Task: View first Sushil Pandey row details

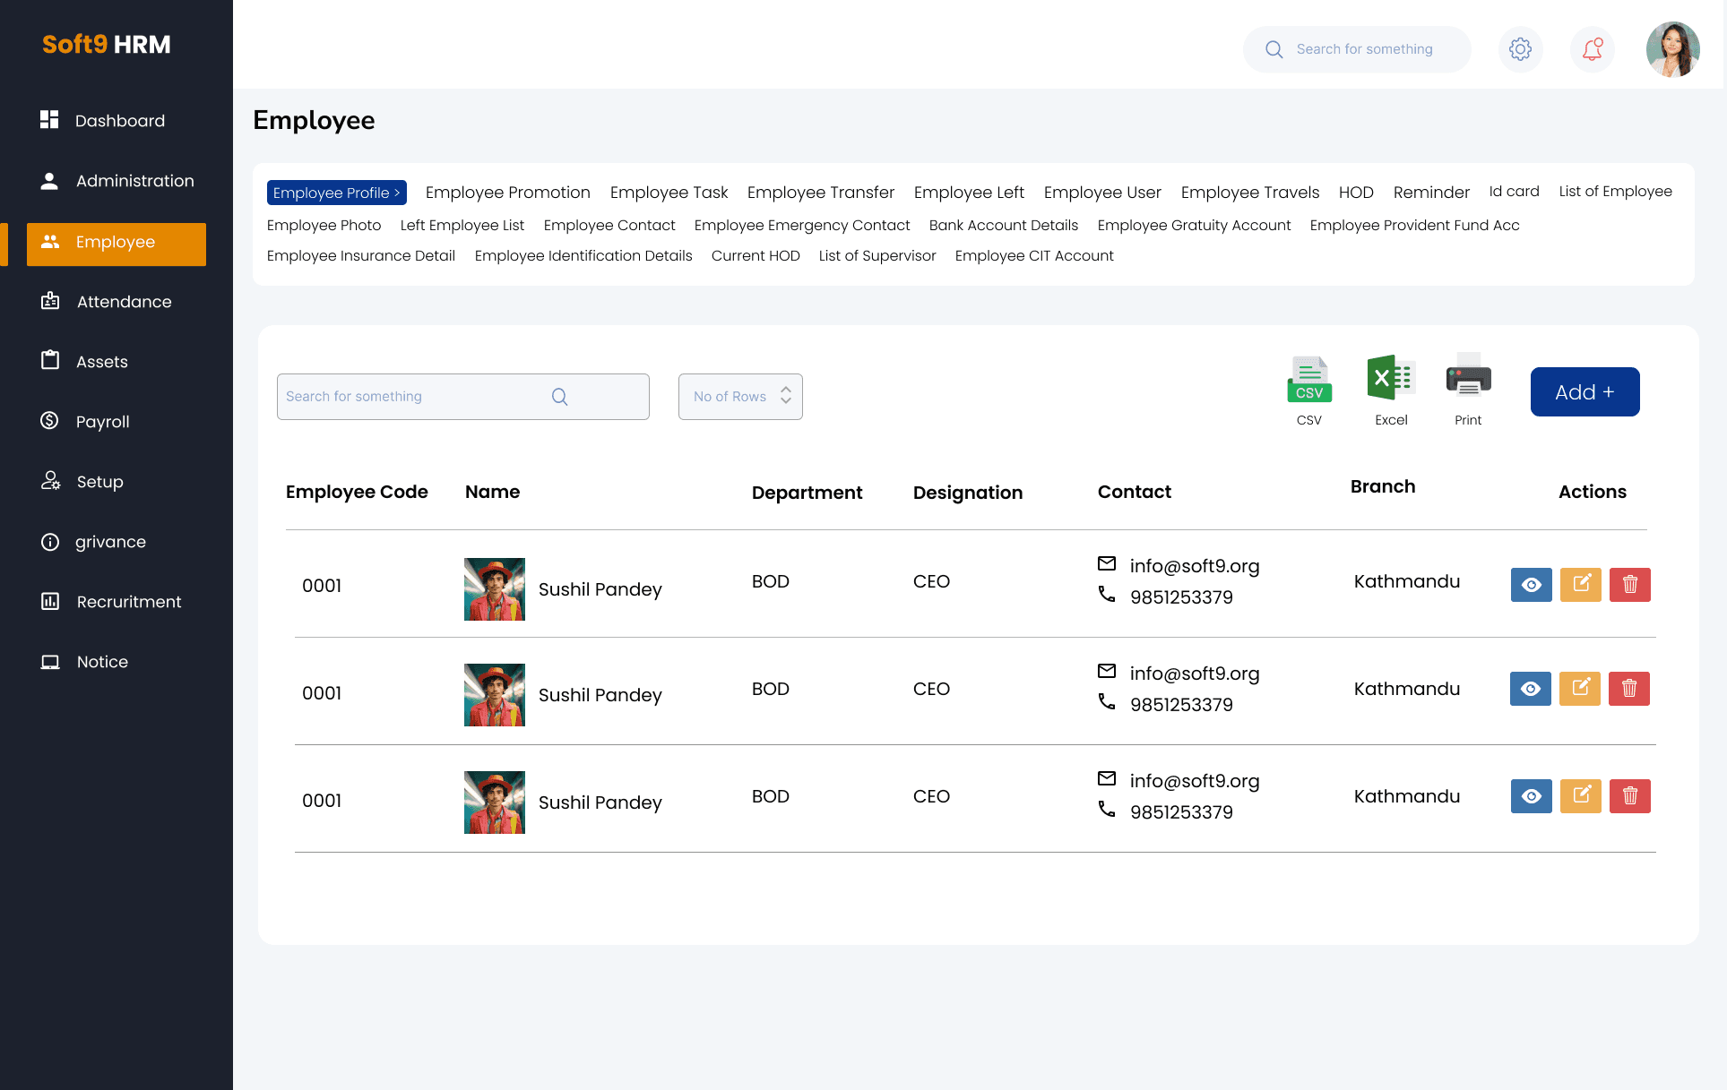Action: pyautogui.click(x=1532, y=585)
